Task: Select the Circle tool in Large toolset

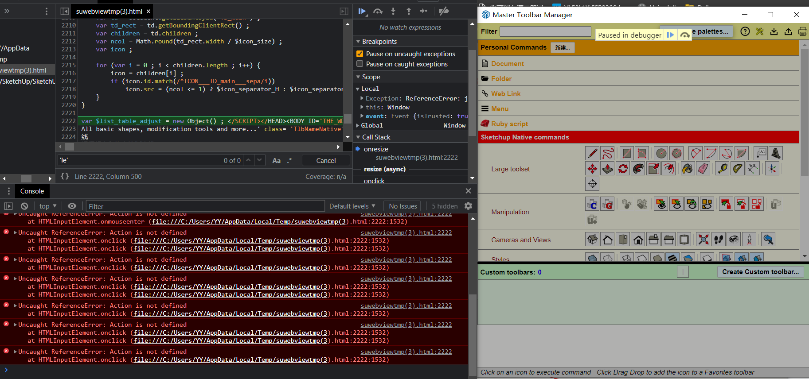Action: click(x=661, y=153)
